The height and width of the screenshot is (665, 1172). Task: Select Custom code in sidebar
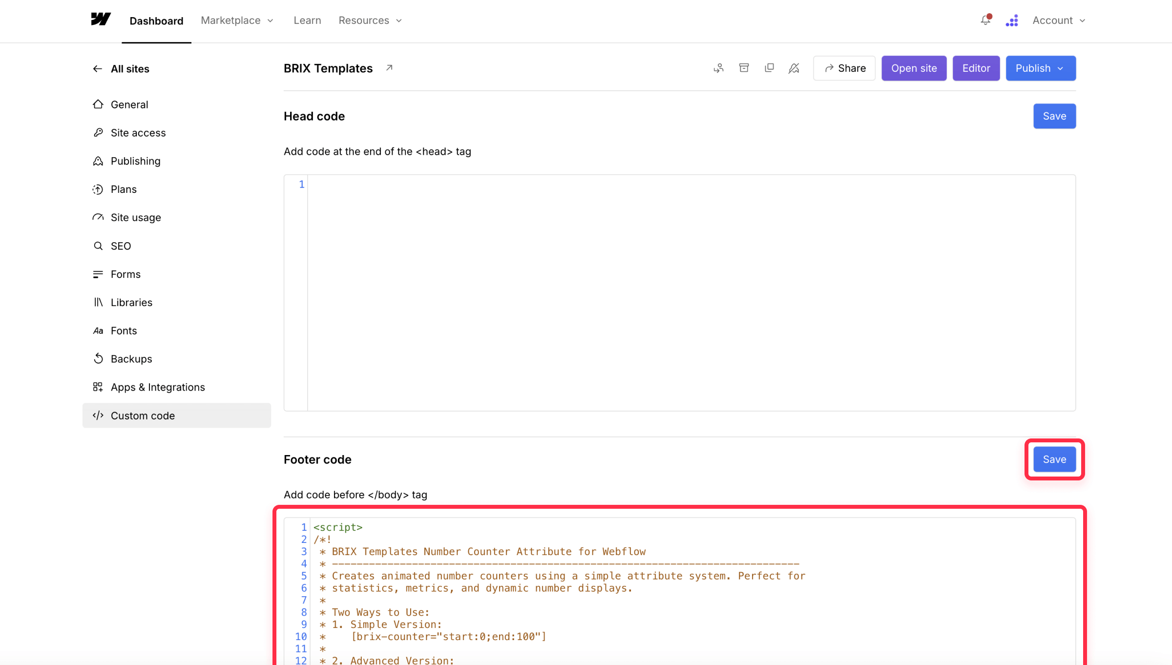click(x=177, y=416)
